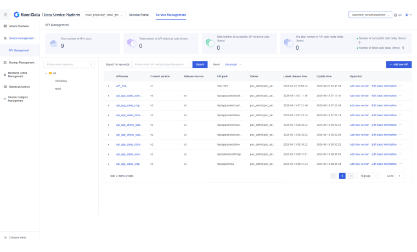
Task: Open Service Overview from the sidebar
Action: [x=19, y=26]
